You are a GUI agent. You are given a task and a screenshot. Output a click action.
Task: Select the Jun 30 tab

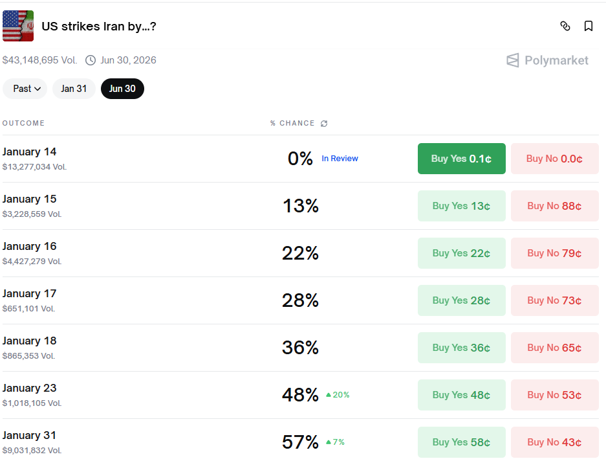[122, 89]
